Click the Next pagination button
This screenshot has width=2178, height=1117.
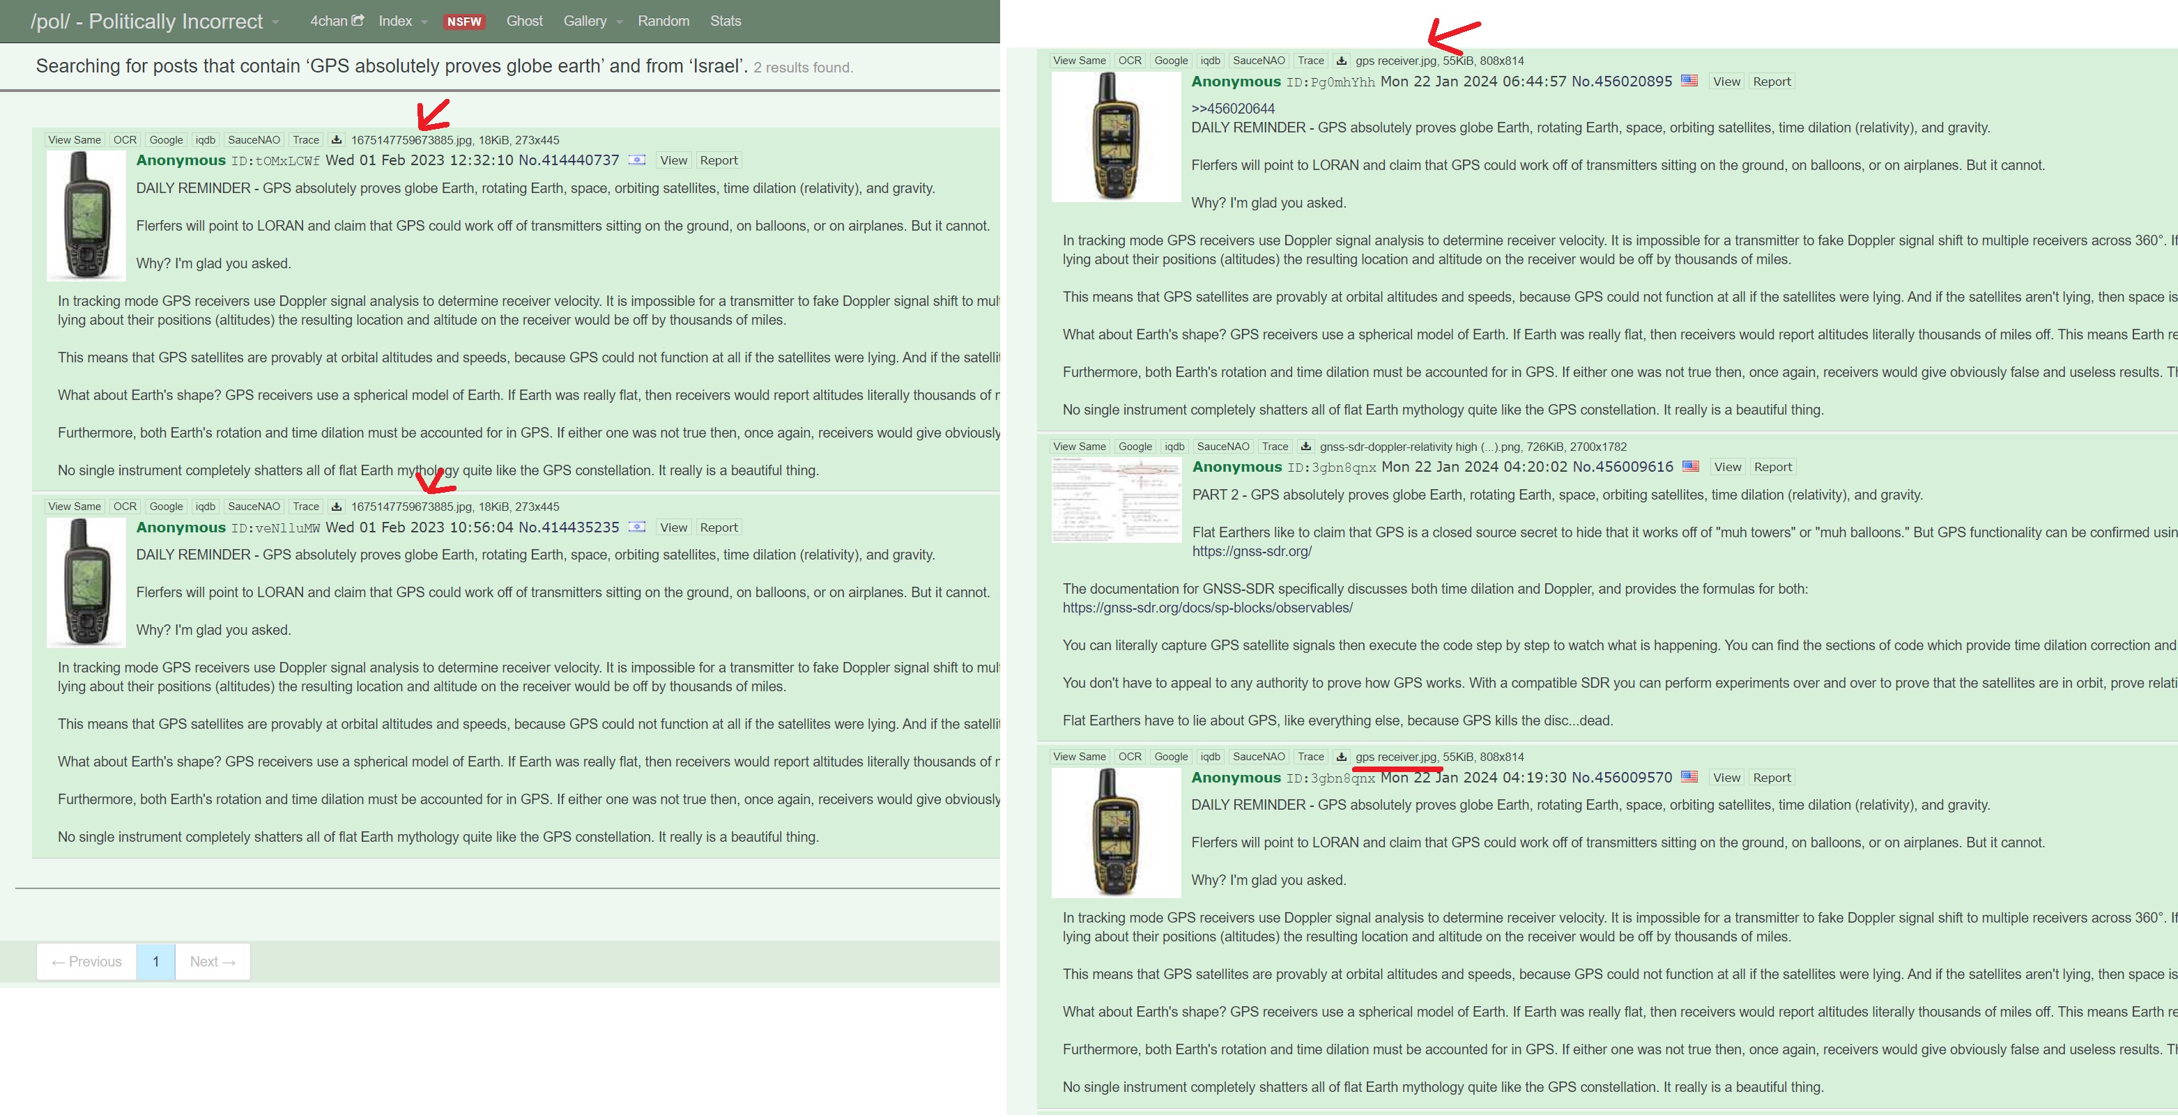[212, 962]
